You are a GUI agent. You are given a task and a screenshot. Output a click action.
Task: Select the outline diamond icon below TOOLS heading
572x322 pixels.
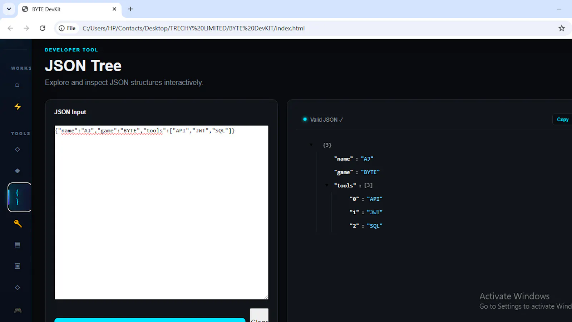[18, 149]
